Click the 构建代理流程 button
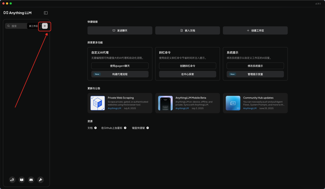This screenshot has width=325, height=189. tap(120, 74)
